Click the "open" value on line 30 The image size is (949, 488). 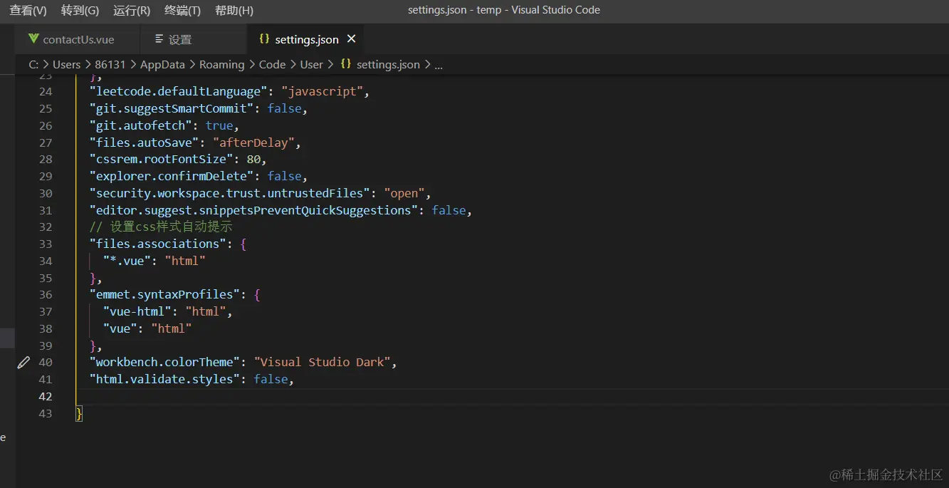point(404,193)
